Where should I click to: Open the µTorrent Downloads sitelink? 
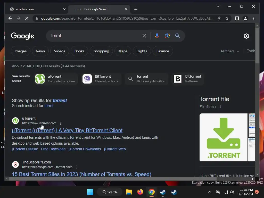click(85, 149)
